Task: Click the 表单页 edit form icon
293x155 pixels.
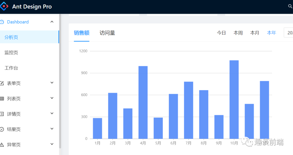Action: 2,83
